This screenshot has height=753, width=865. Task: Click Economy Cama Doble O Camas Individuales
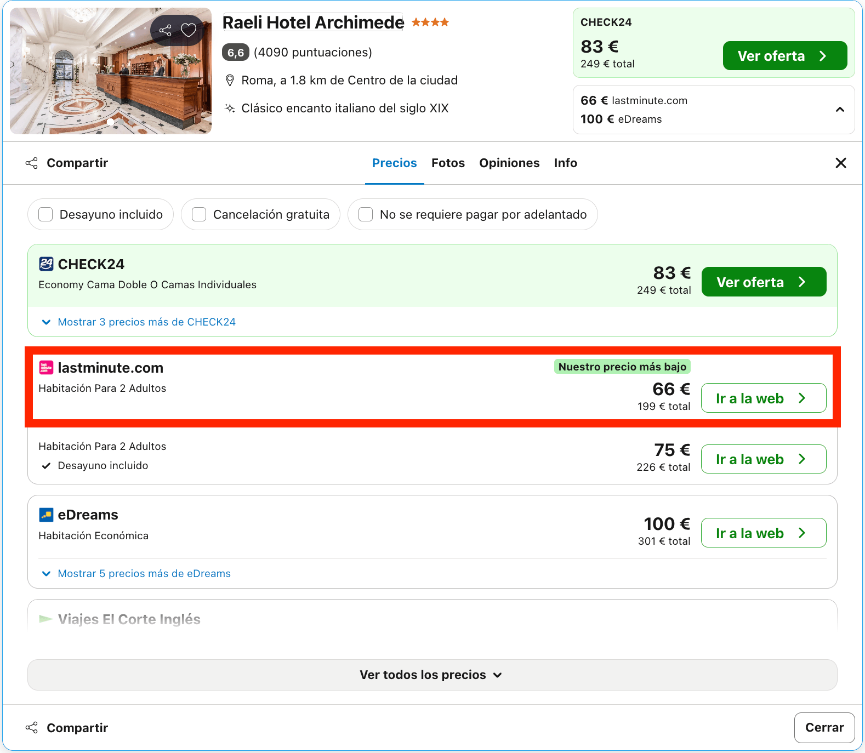(x=147, y=285)
